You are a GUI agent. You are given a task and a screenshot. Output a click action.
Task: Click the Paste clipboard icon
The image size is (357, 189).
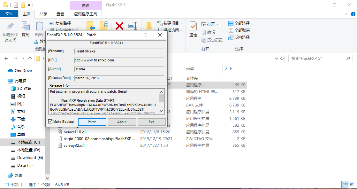click(x=39, y=26)
